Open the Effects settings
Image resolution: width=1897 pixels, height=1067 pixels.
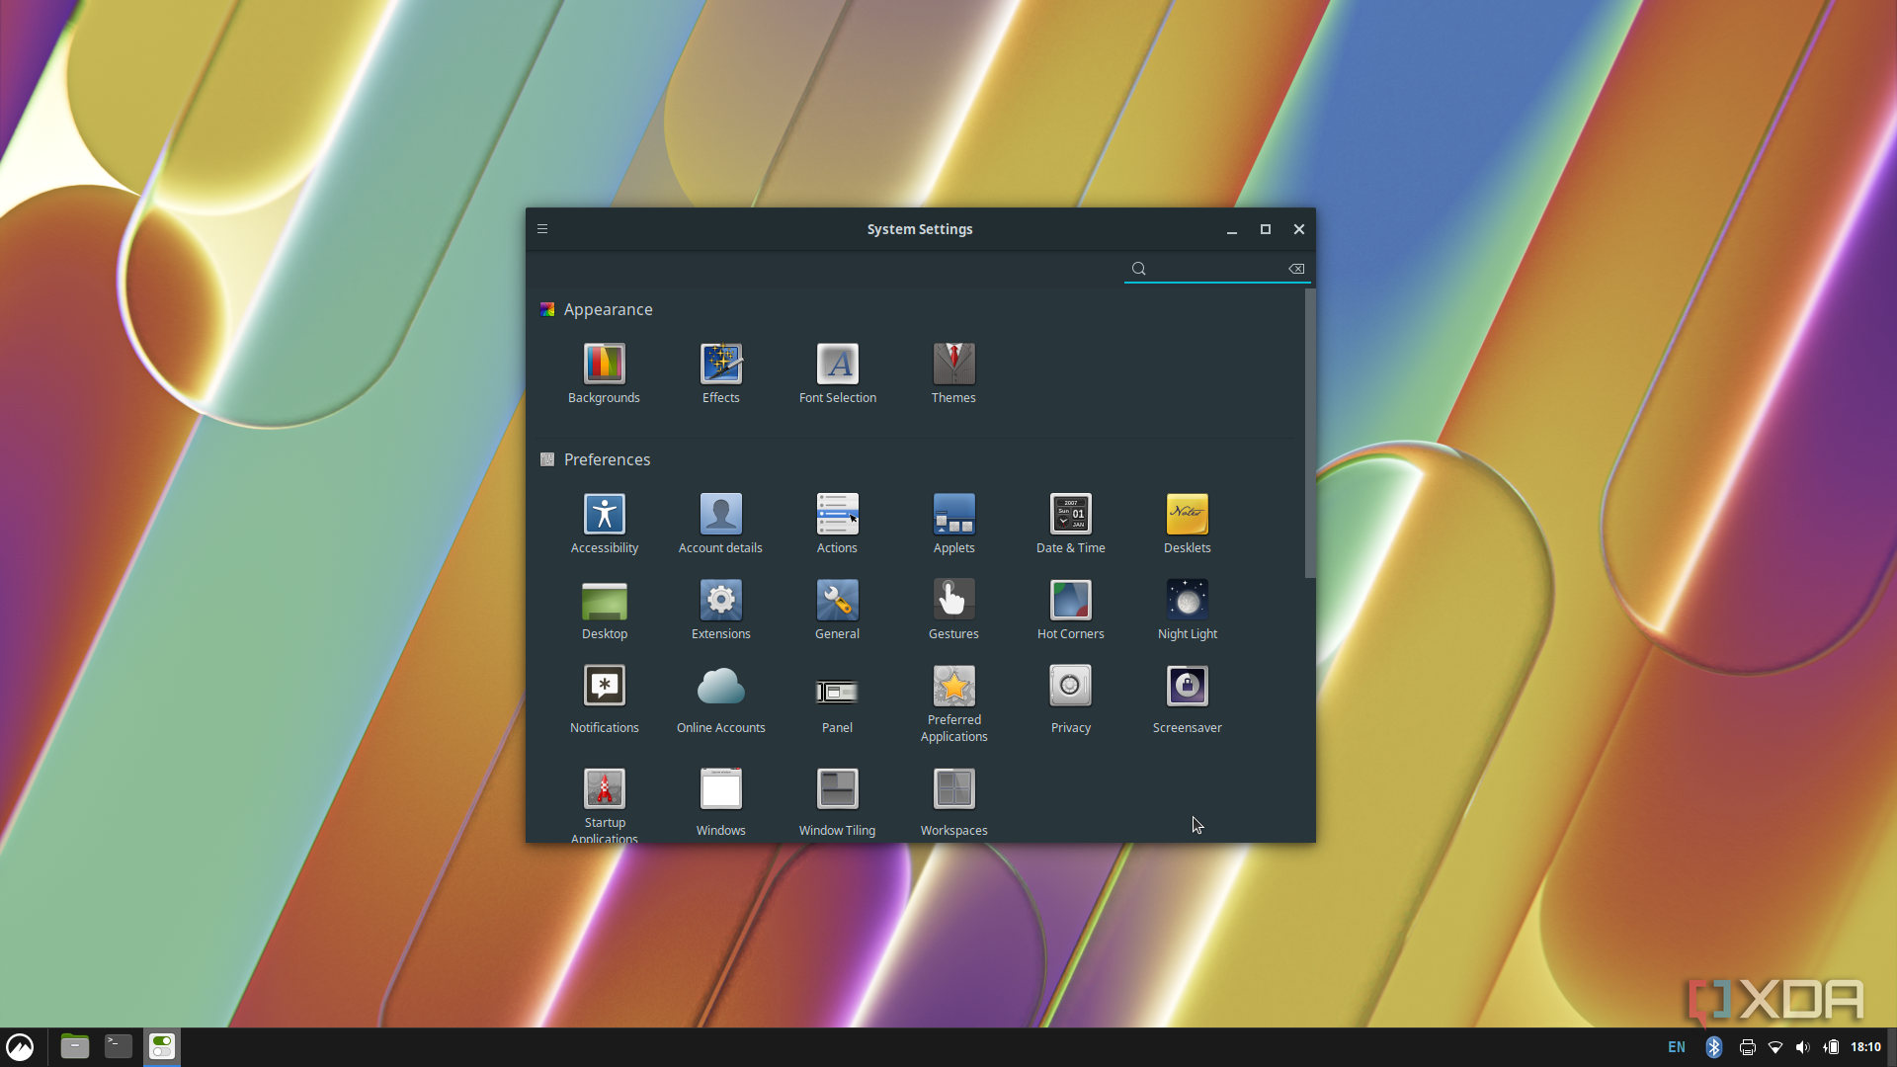[x=720, y=373]
